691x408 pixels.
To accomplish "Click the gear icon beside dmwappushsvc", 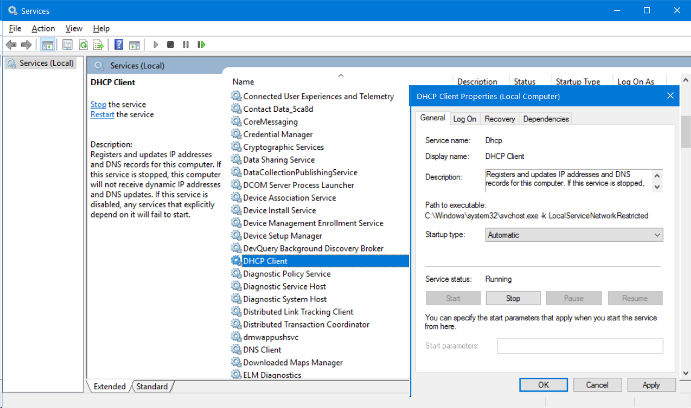I will [x=237, y=337].
